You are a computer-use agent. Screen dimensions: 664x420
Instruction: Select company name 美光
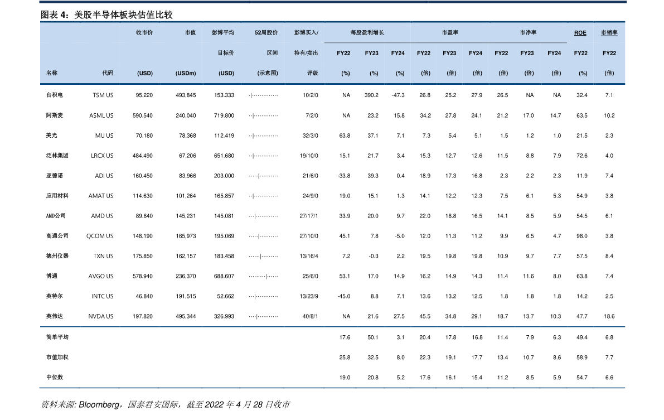(x=52, y=135)
